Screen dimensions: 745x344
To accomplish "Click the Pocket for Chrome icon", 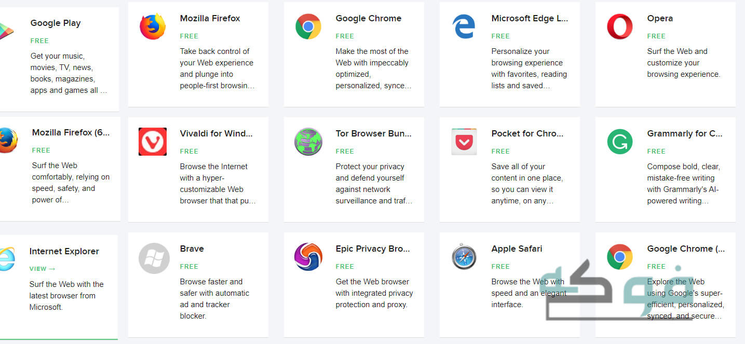I will point(464,142).
